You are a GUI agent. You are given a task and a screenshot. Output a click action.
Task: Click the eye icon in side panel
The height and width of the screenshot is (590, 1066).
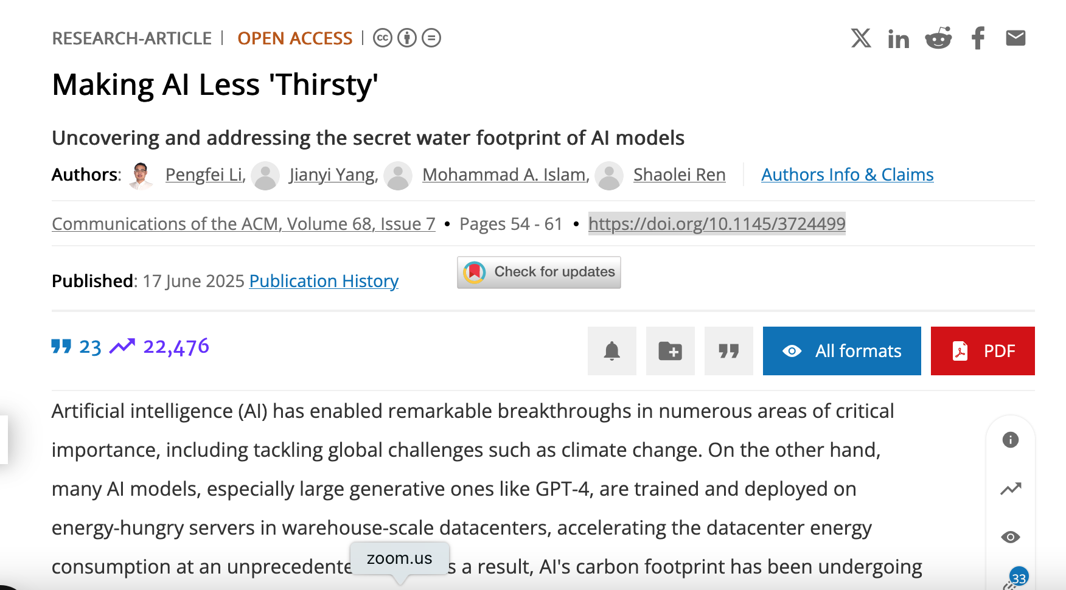point(1011,537)
